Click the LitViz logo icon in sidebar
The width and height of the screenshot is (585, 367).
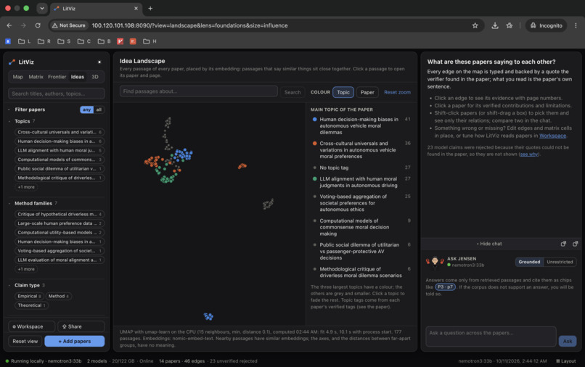pyautogui.click(x=12, y=62)
